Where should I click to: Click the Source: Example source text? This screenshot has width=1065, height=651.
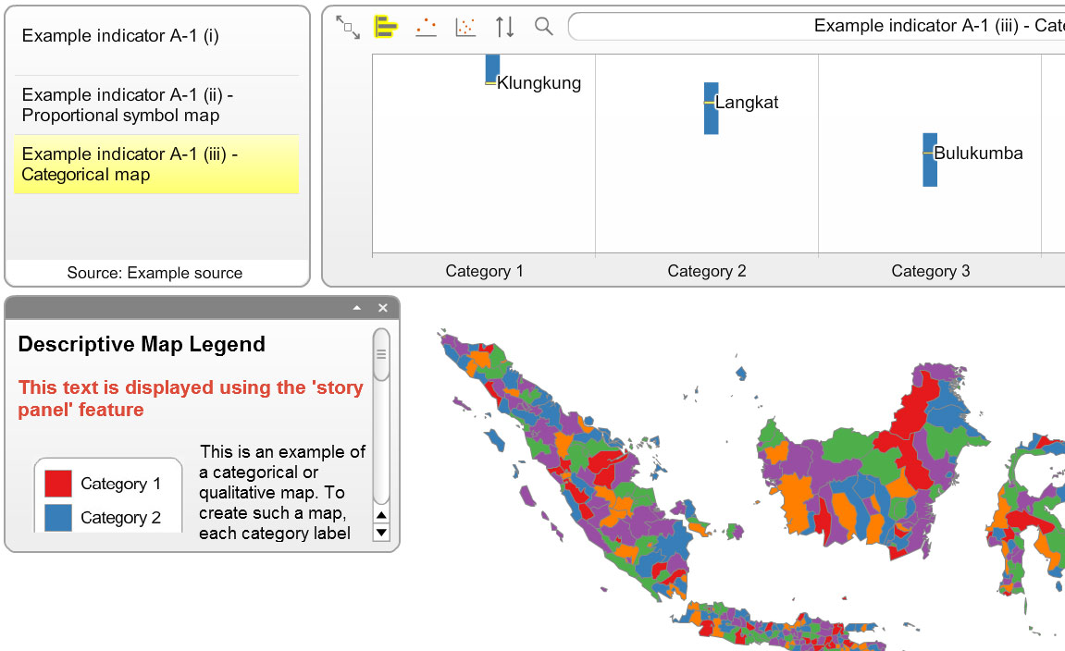[155, 273]
